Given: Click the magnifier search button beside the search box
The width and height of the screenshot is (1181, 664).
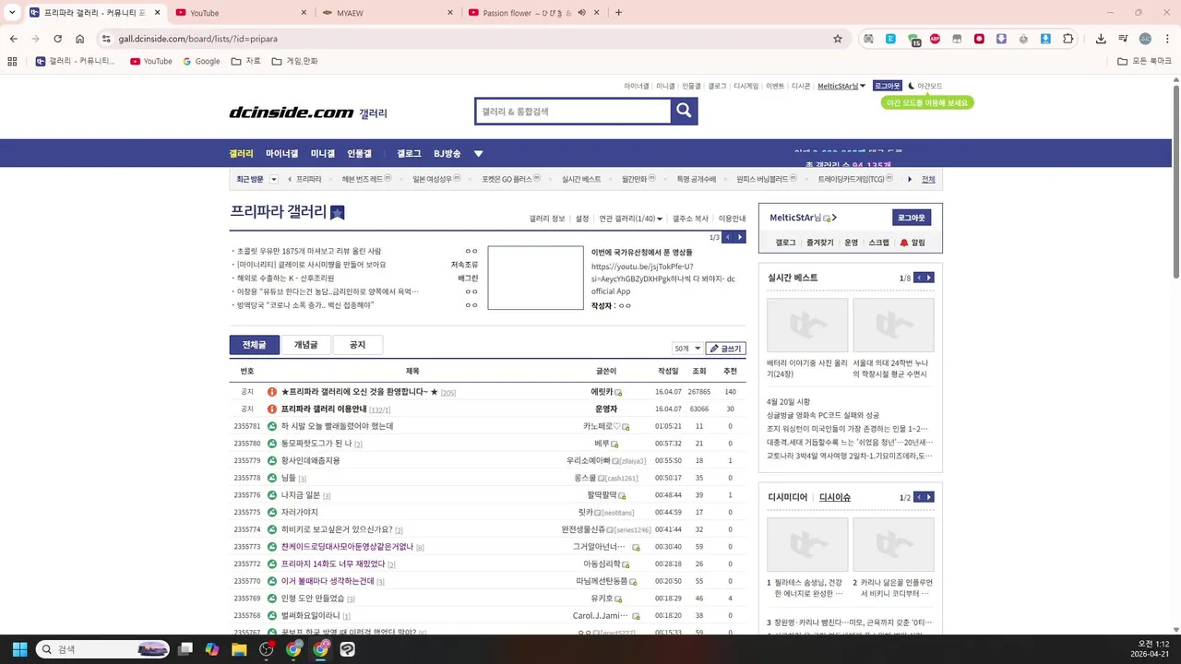Looking at the screenshot, I should [684, 112].
